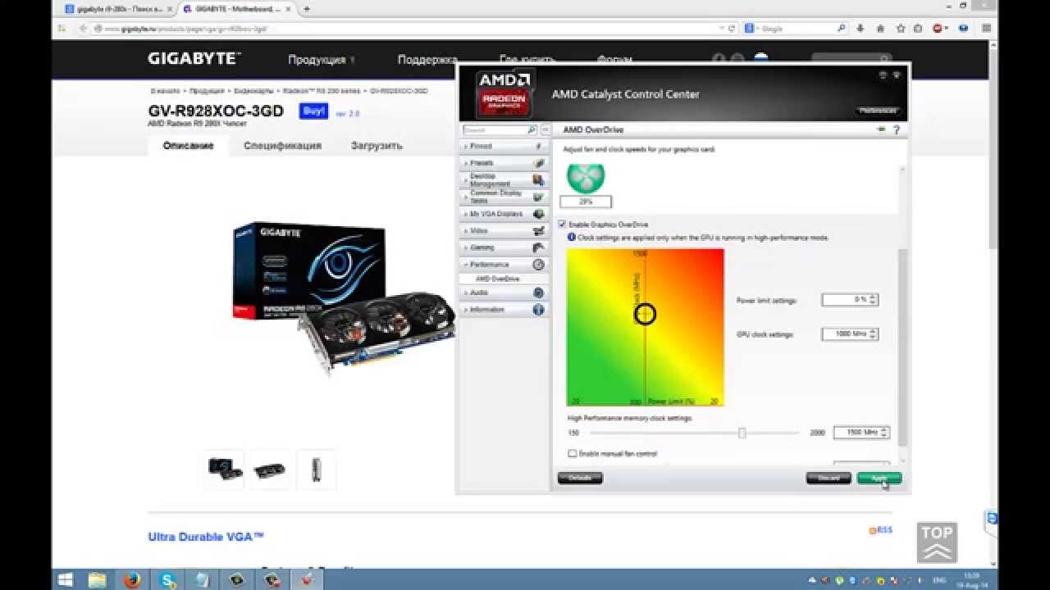Click the Gaming controller icon

(x=538, y=247)
